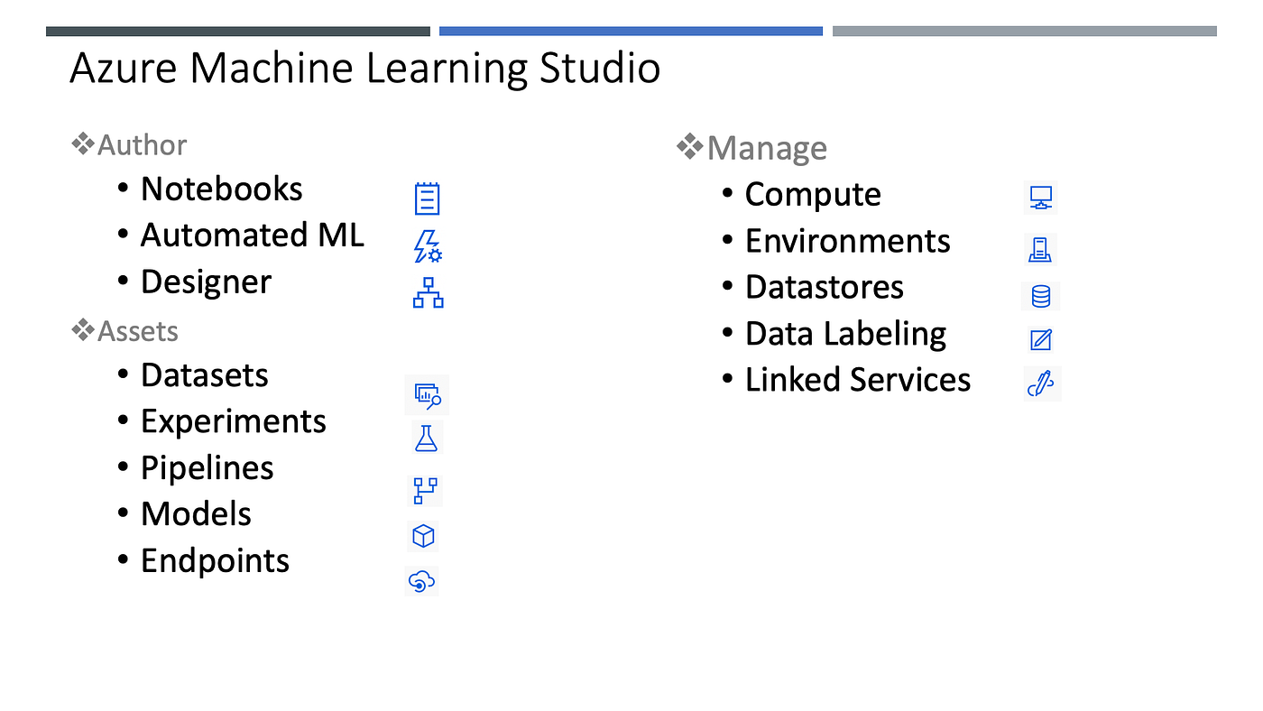
Task: Click the Endpoints cloud icon
Action: pyautogui.click(x=421, y=583)
